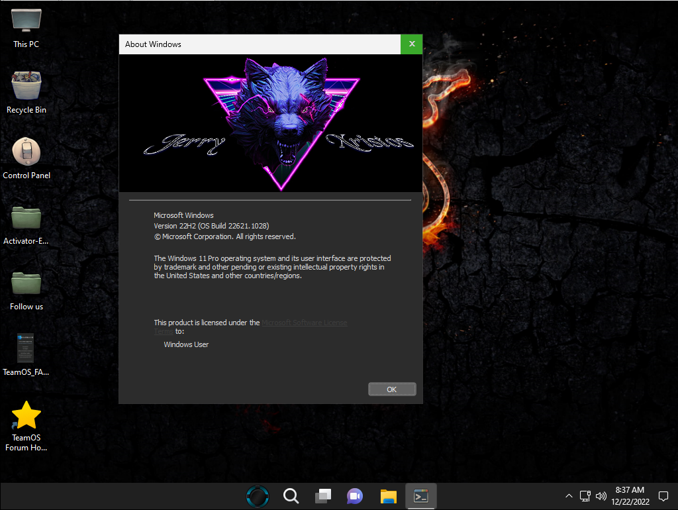
Task: Click the 'Microsoft Windows' heading text
Action: 184,215
